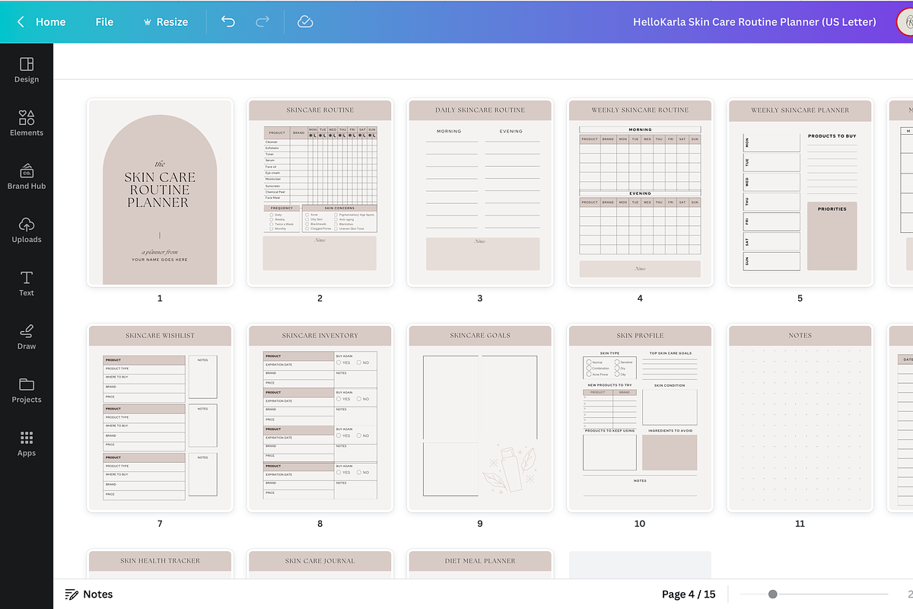The image size is (913, 609).
Task: Select page 10 Skin Profile thumbnail
Action: (640, 418)
